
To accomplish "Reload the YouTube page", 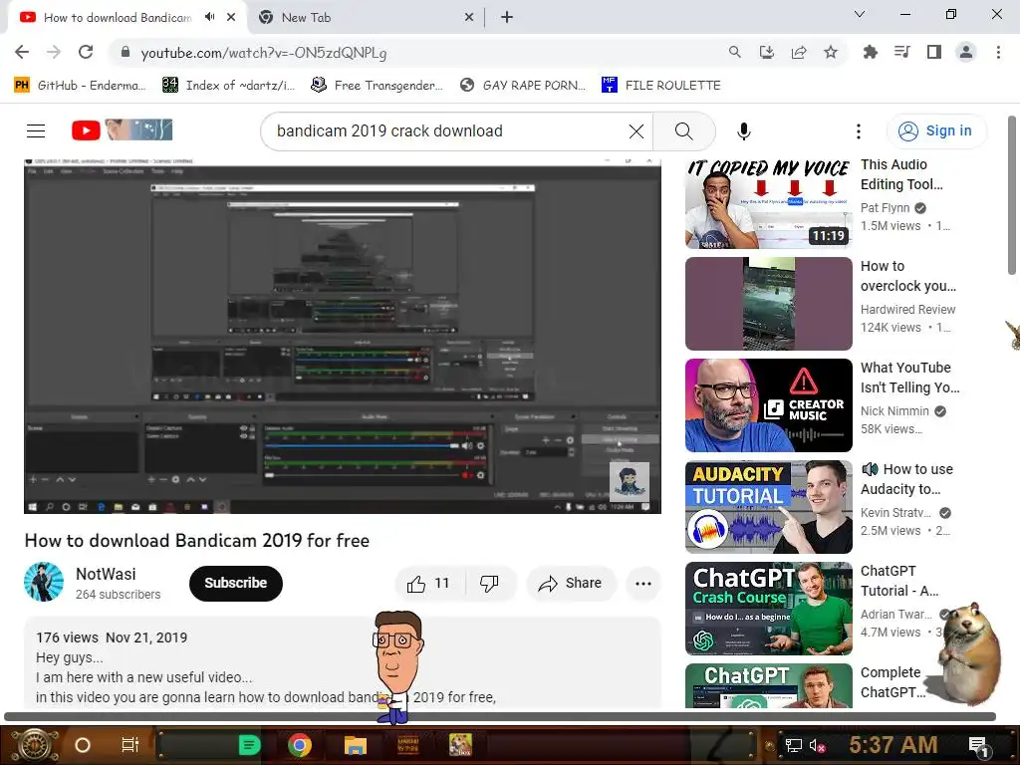I will pyautogui.click(x=86, y=52).
